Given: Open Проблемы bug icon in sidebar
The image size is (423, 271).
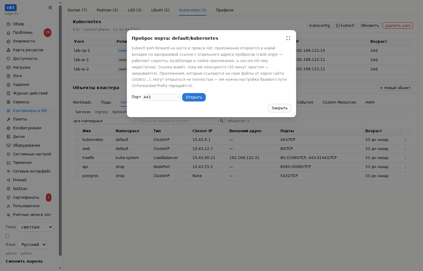Looking at the screenshot, I should (8, 33).
